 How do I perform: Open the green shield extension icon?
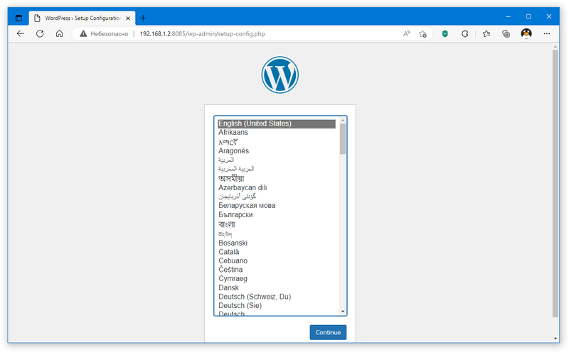[445, 33]
